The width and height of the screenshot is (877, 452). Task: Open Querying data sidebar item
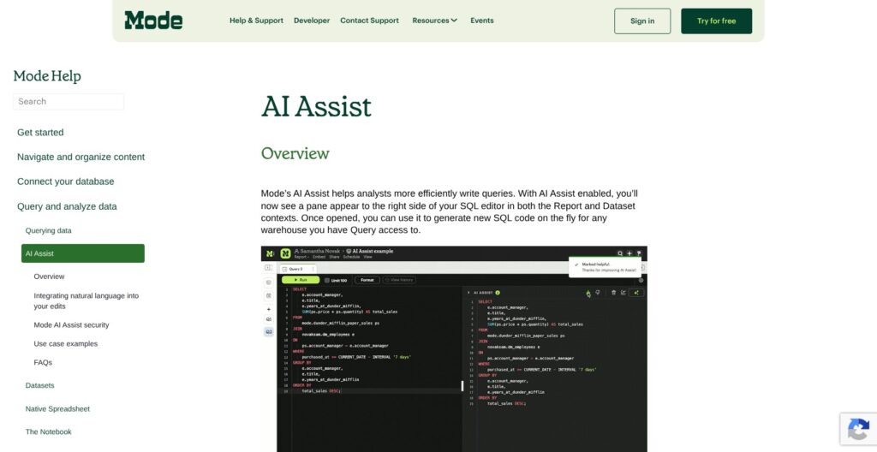tap(48, 230)
